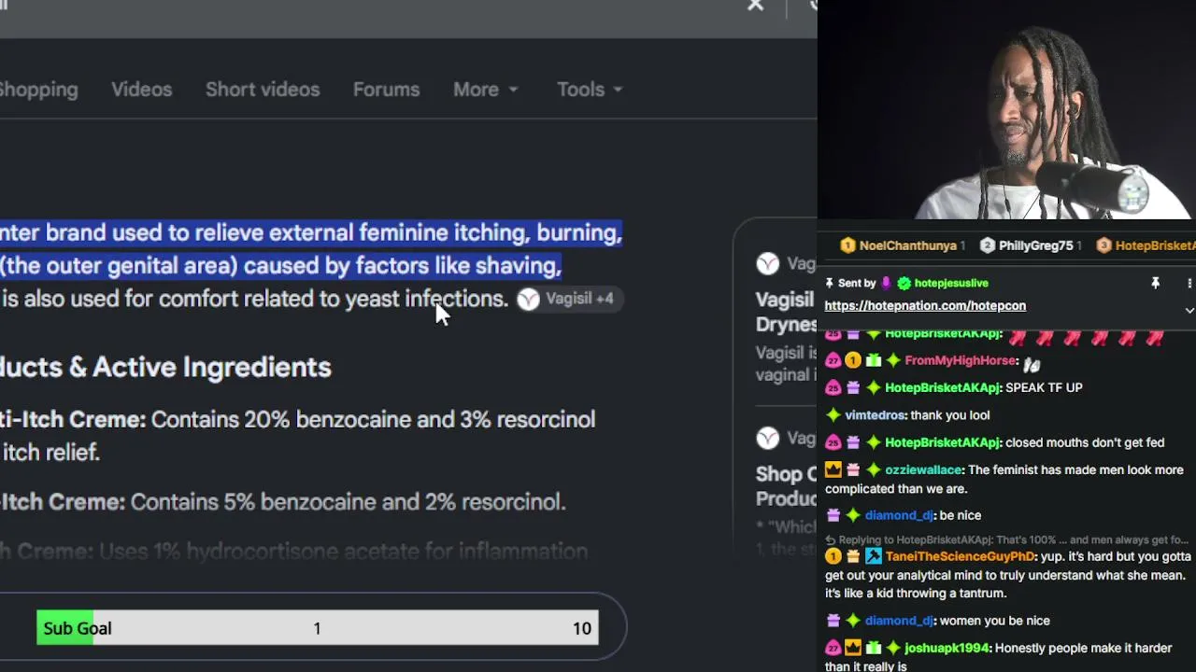Click 'Products & Active Ingredients' heading

click(x=165, y=368)
